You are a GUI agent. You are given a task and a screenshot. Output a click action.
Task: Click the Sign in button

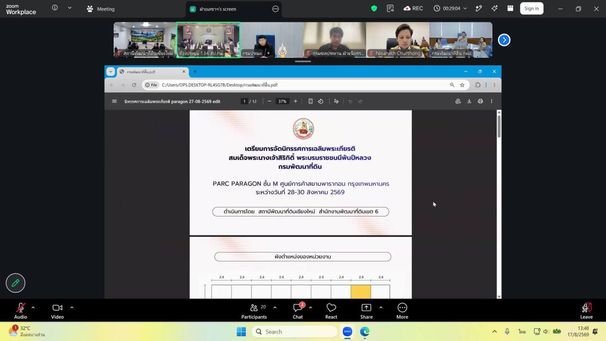click(x=532, y=9)
